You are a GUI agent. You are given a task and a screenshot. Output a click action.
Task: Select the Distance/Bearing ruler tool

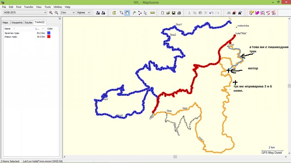153,13
